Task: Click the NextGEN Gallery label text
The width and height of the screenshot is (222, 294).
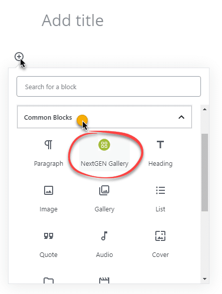Action: tap(104, 164)
